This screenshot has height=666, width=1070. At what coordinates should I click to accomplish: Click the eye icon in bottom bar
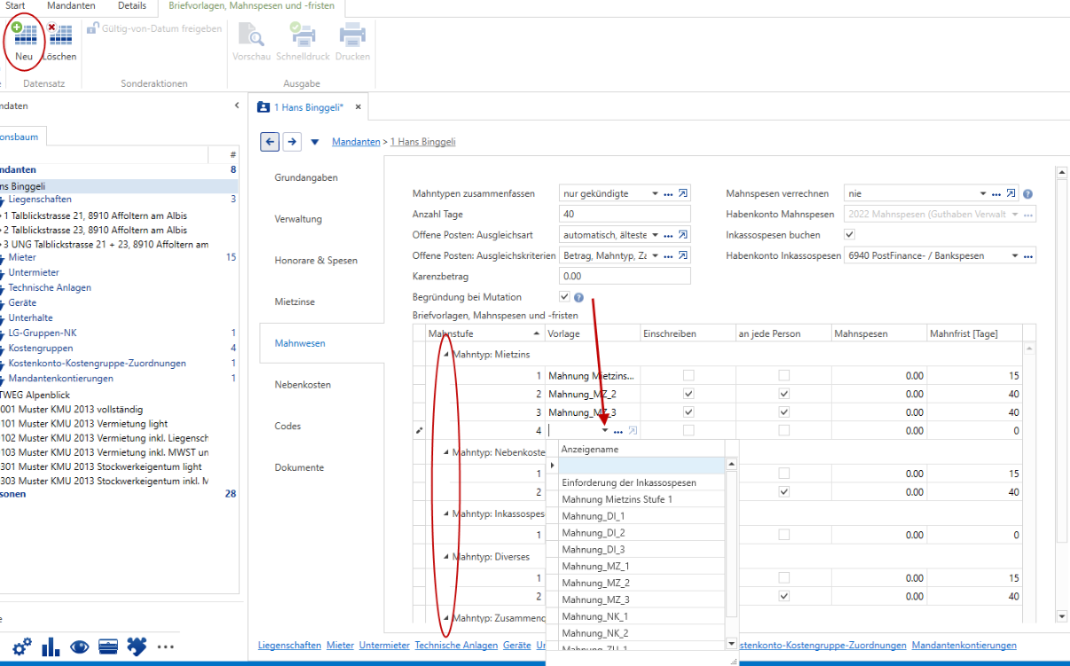(x=80, y=646)
